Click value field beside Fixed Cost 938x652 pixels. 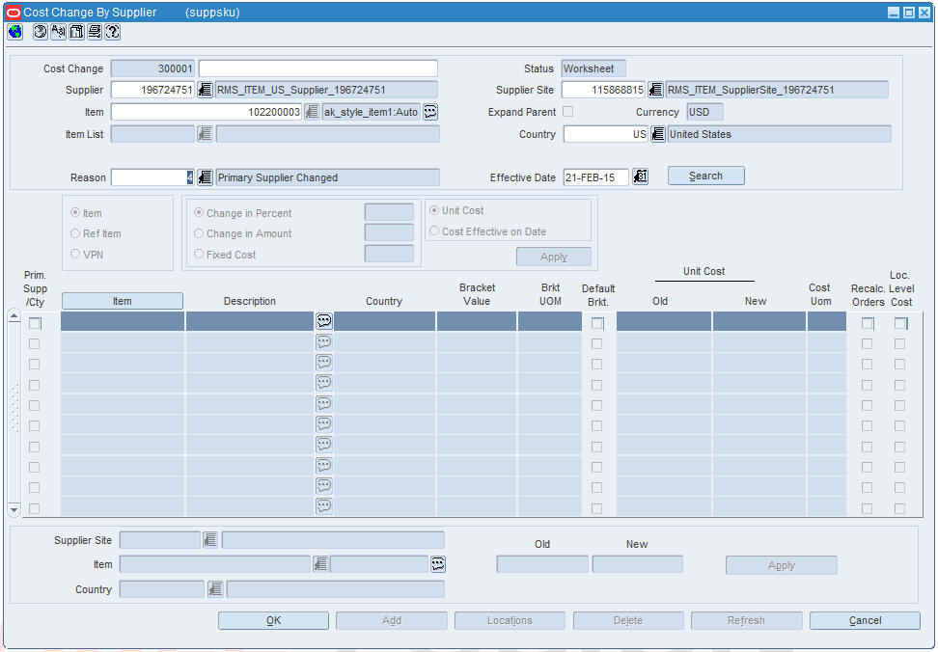pyautogui.click(x=389, y=254)
